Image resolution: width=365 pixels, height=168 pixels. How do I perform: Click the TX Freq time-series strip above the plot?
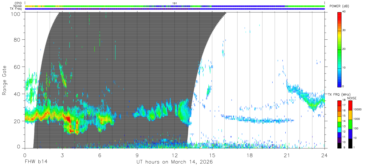coord(175,9)
